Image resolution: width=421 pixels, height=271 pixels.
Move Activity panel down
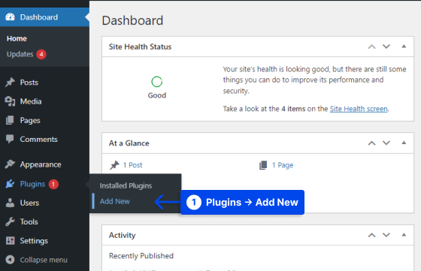pos(386,235)
